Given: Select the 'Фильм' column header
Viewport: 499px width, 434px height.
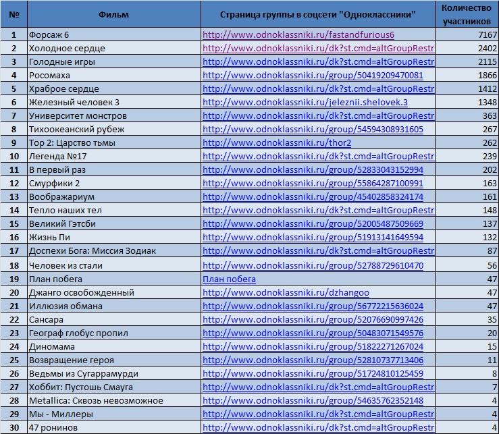Looking at the screenshot, I should (x=113, y=14).
